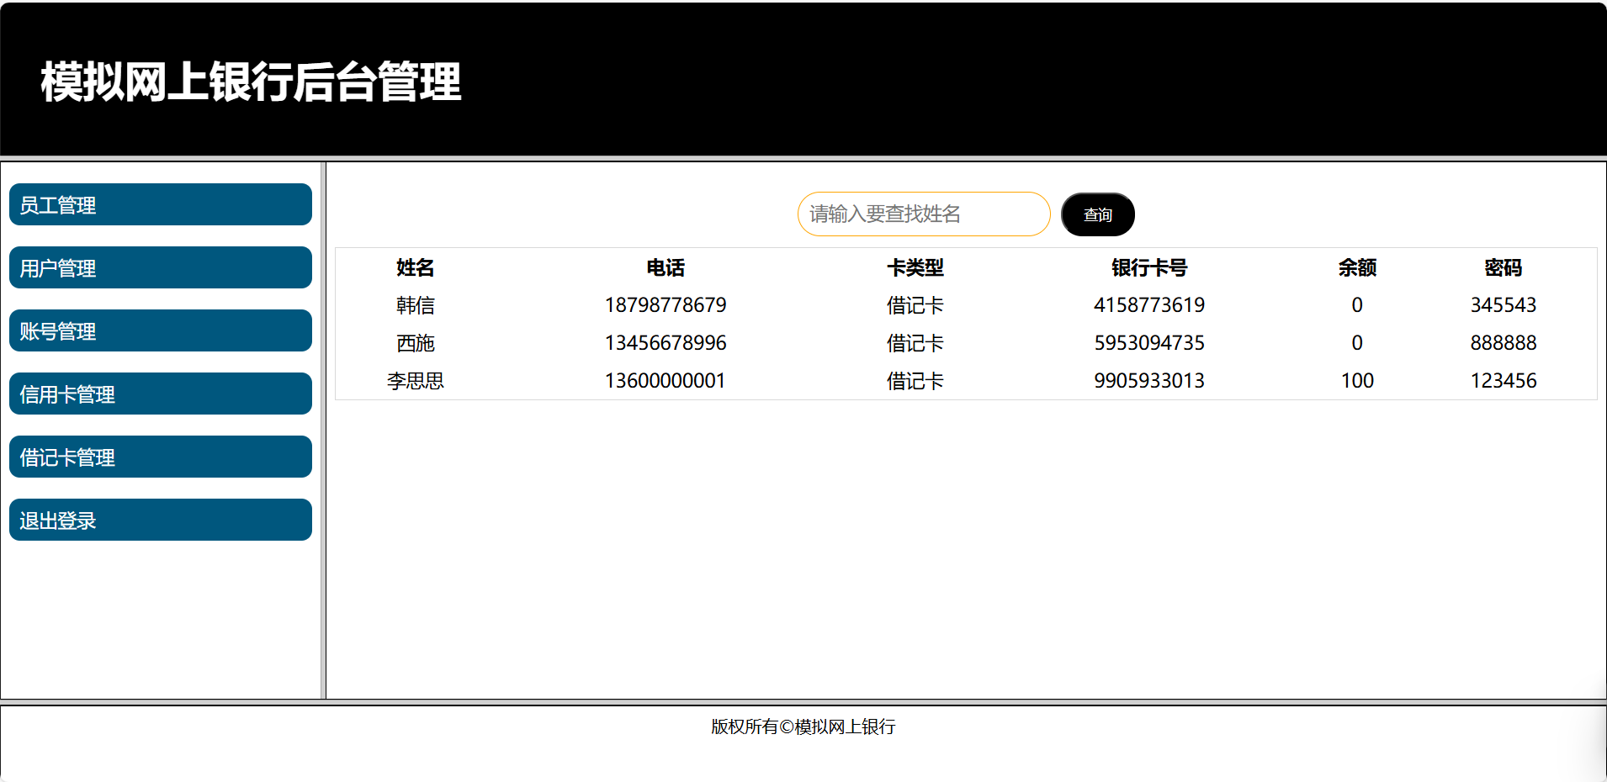Select the name cell 西施
This screenshot has height=782, width=1607.
point(415,343)
